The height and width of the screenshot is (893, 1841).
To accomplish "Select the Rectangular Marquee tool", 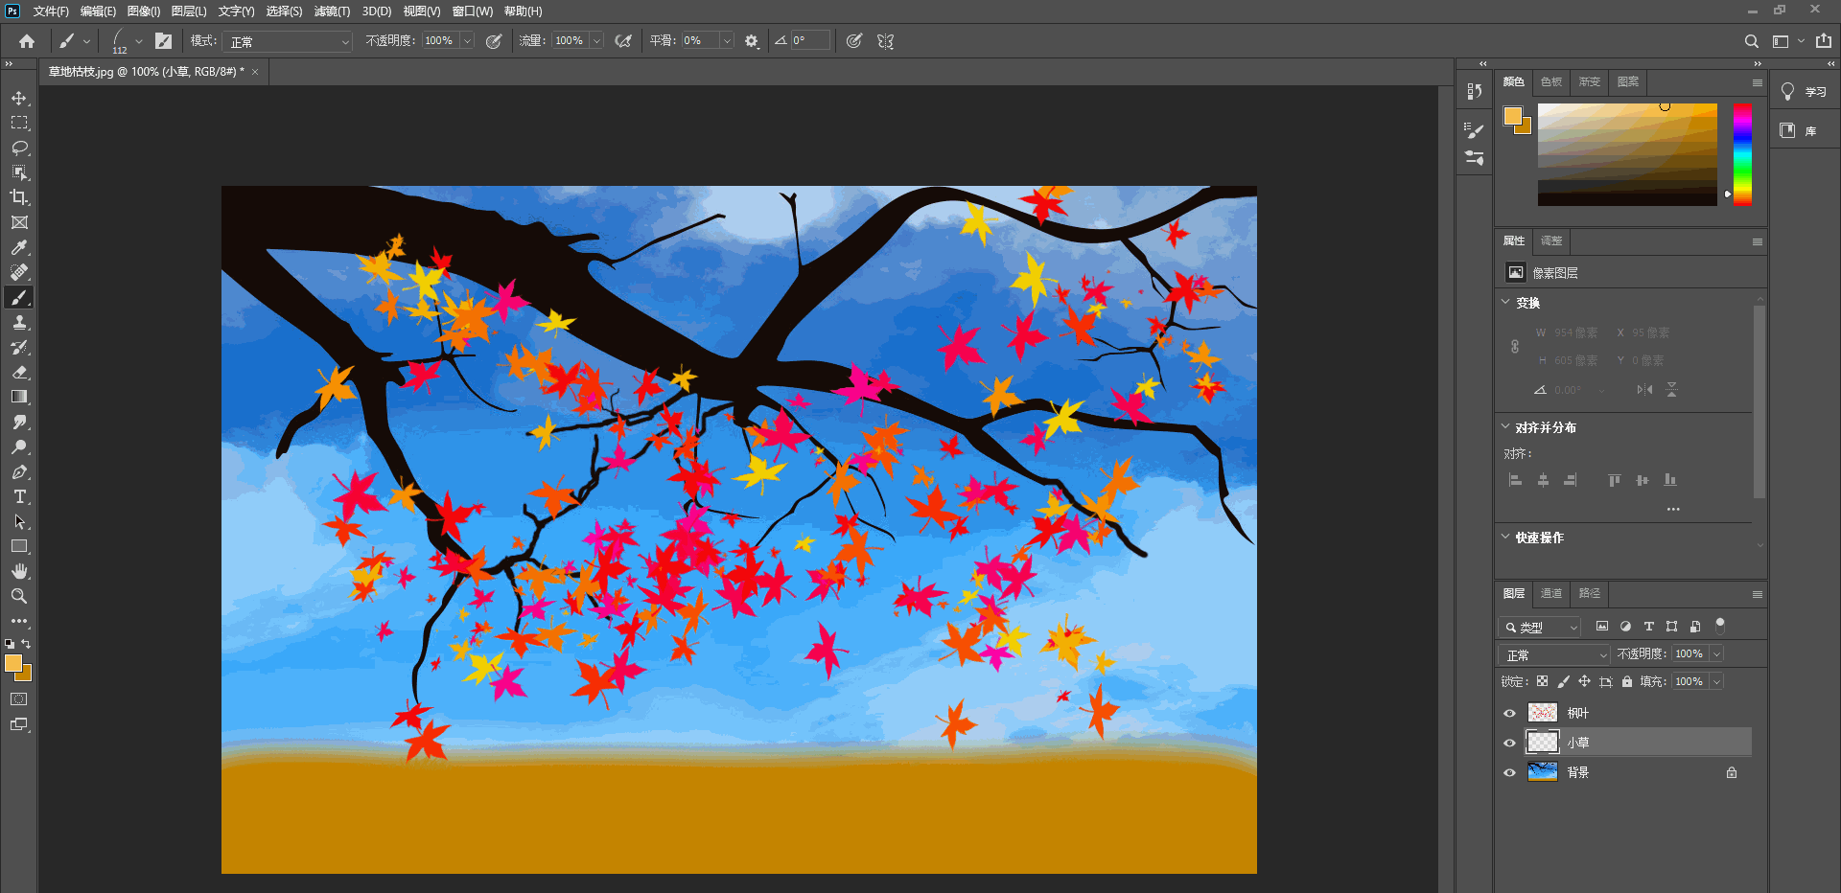I will click(x=19, y=123).
